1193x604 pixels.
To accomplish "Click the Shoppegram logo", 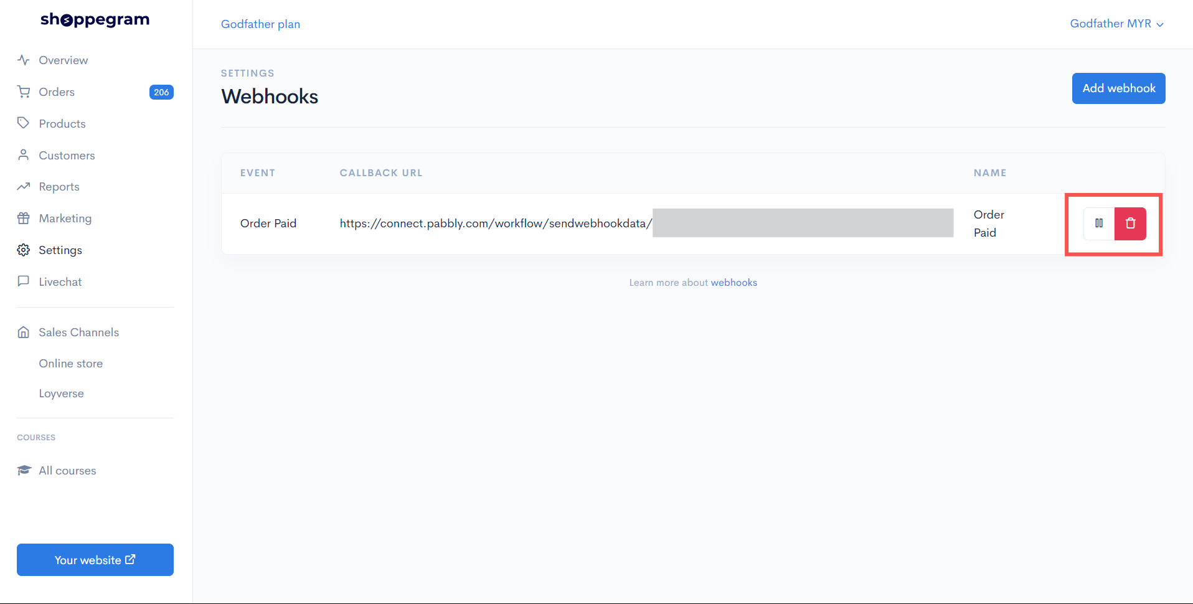I will (x=95, y=20).
